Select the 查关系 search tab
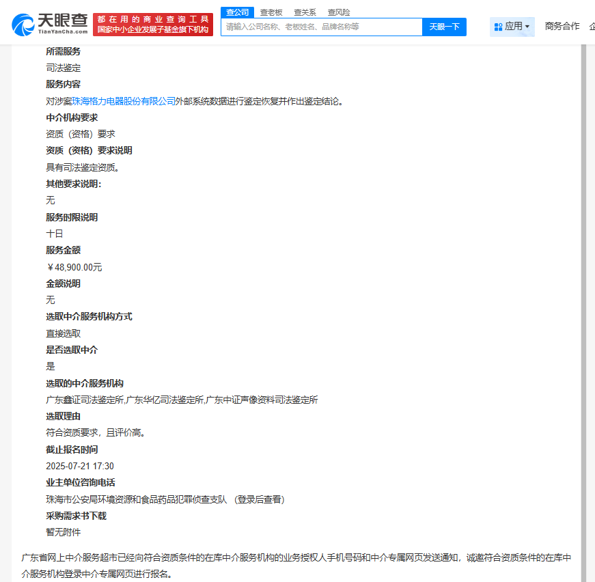The image size is (595, 582). pos(305,12)
